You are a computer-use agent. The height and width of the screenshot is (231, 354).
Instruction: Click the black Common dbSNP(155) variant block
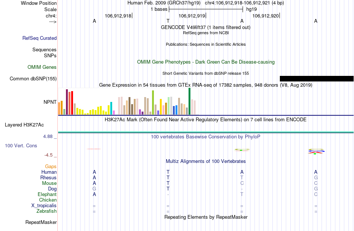316,78
